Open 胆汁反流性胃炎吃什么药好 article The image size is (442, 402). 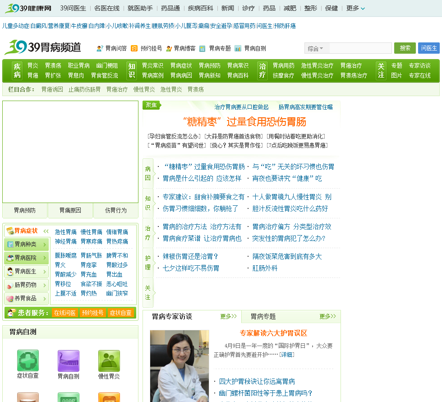[290, 208]
